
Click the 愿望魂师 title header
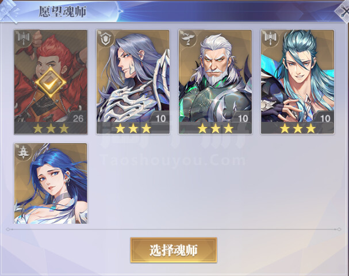tap(63, 11)
